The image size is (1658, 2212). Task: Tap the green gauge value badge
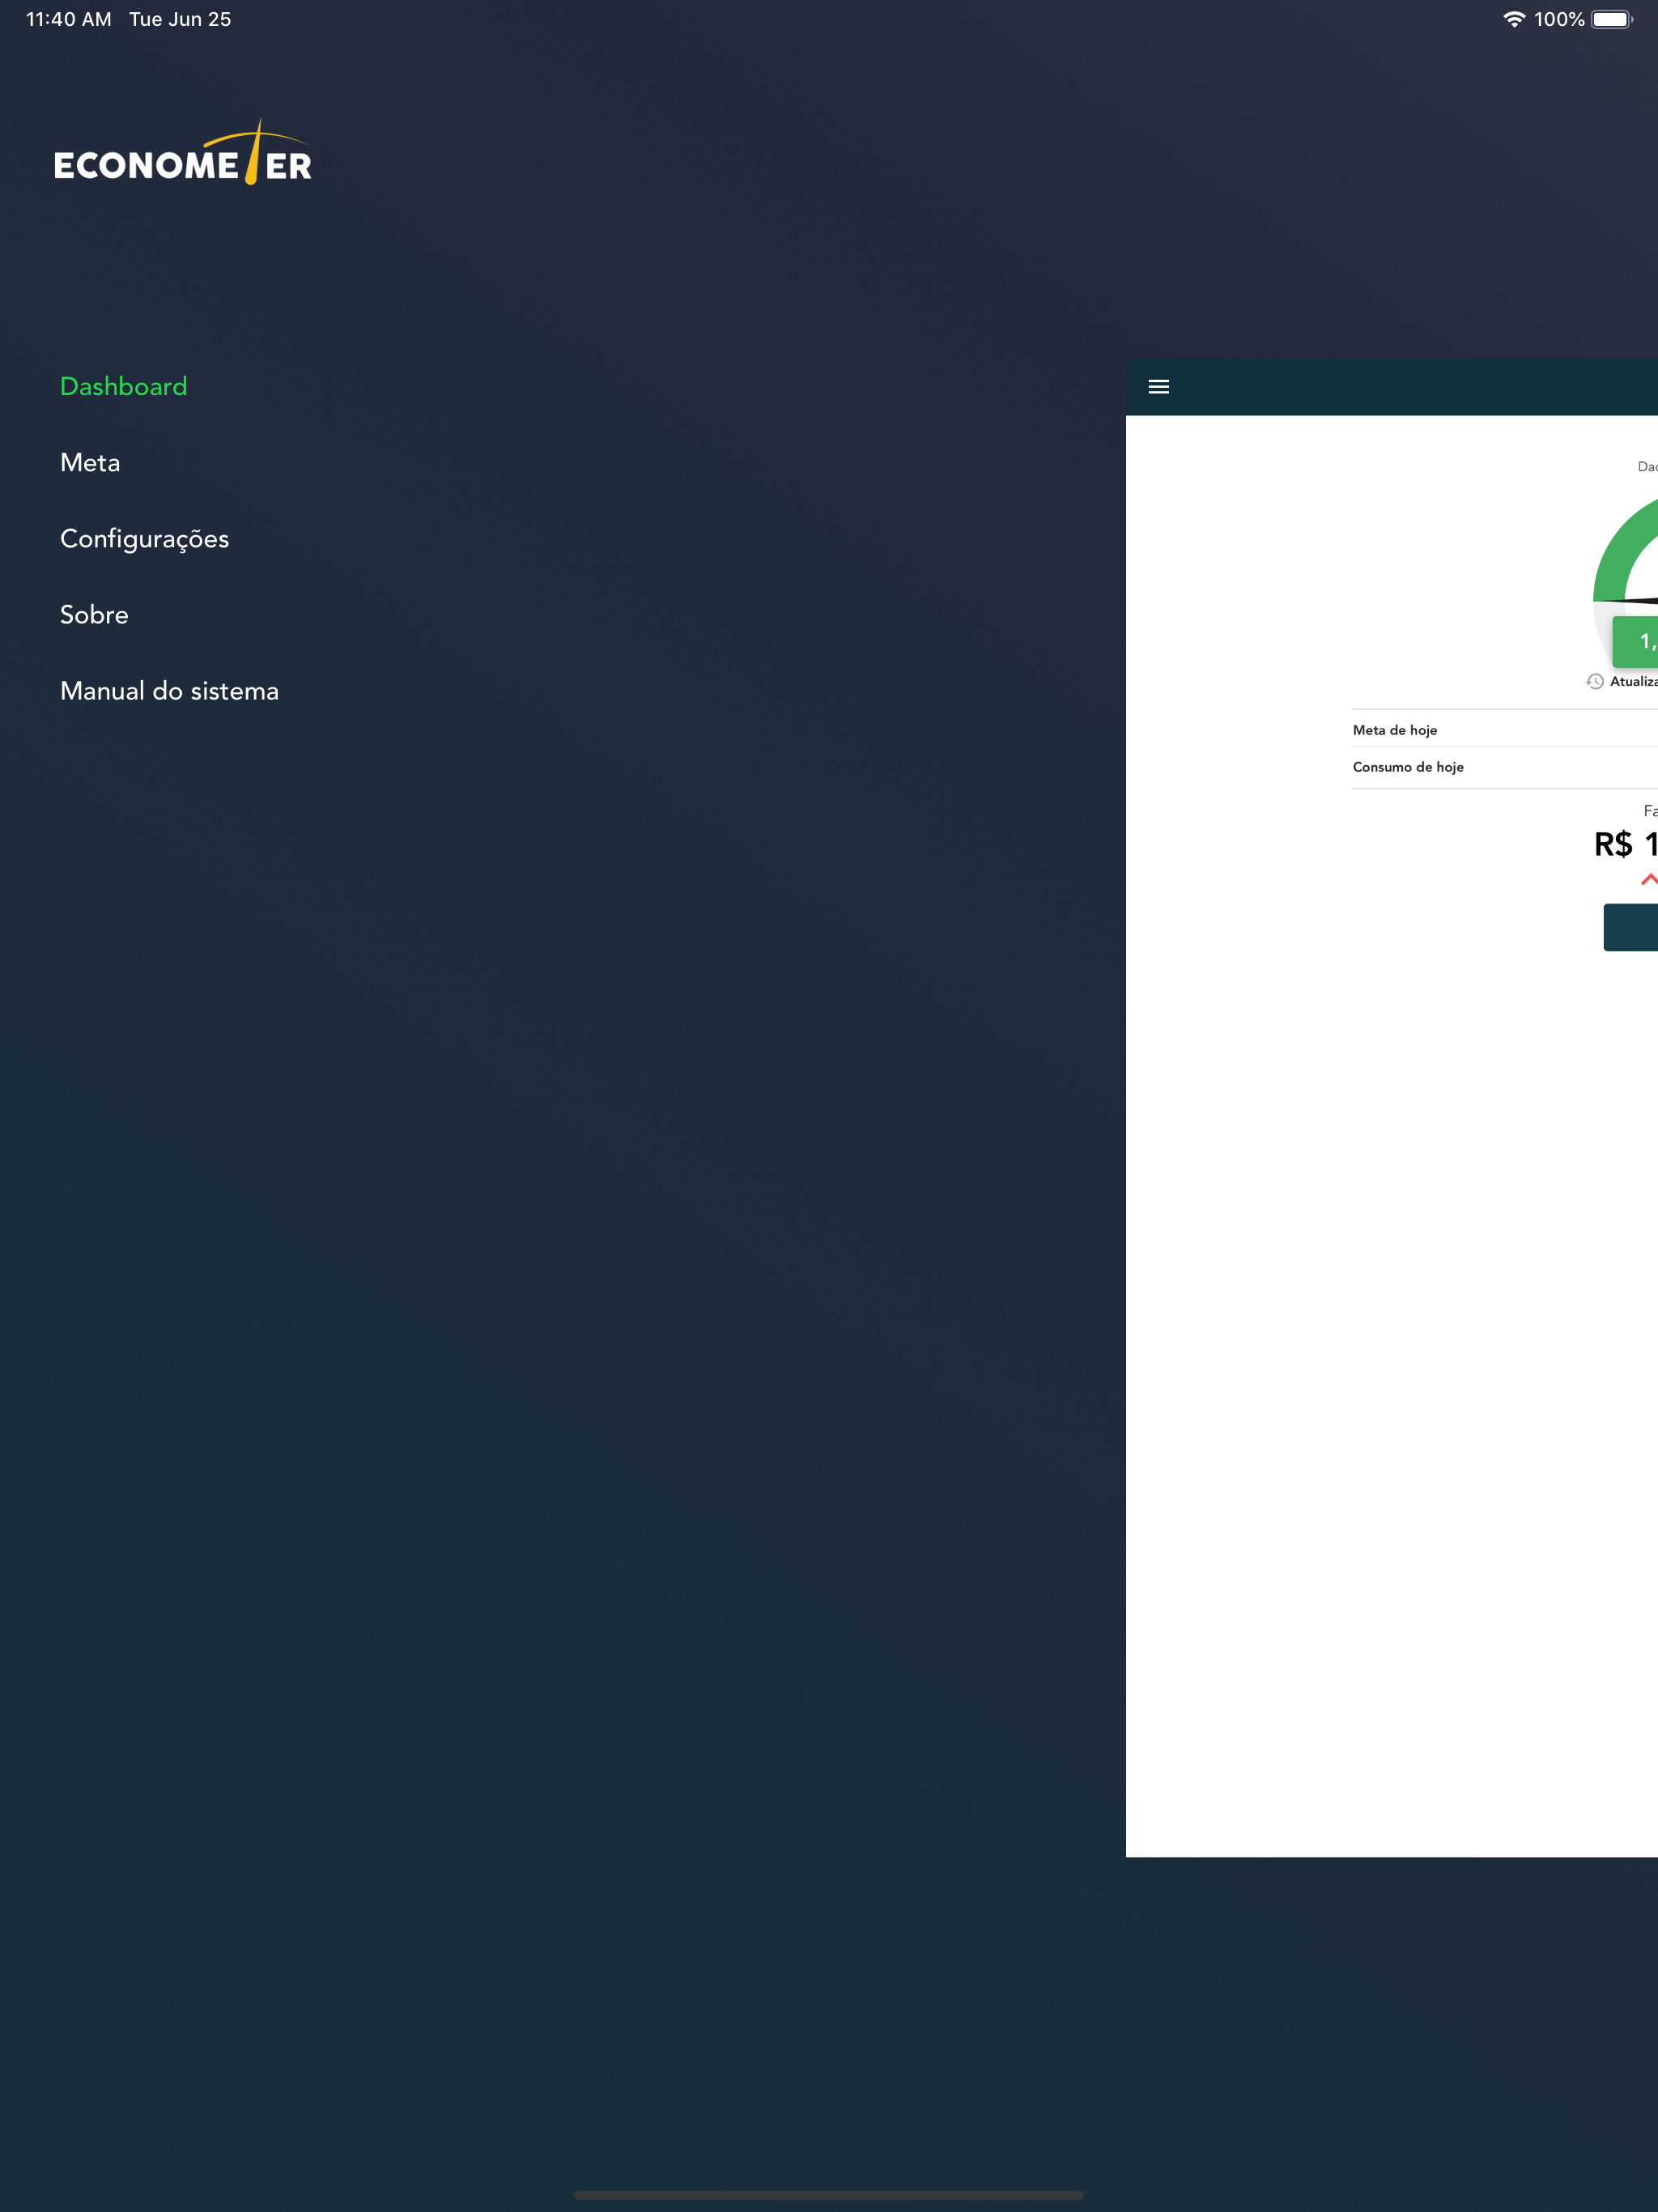pyautogui.click(x=1635, y=641)
